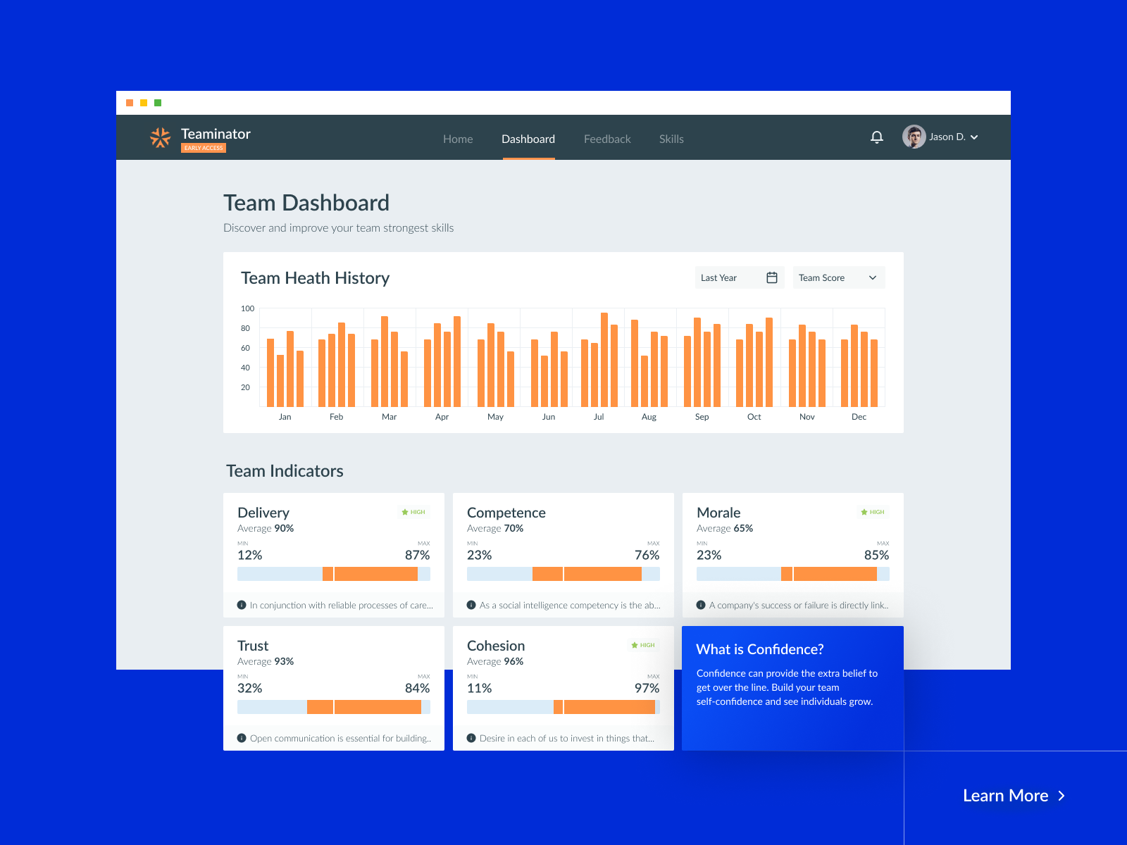
Task: Click the Teaminator star logo
Action: pyautogui.click(x=161, y=137)
